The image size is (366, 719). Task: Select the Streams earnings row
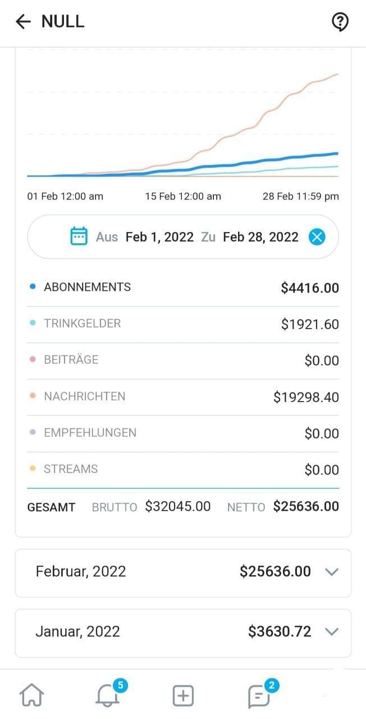(183, 470)
